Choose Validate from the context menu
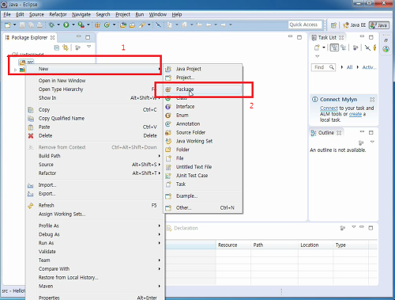 95,252
